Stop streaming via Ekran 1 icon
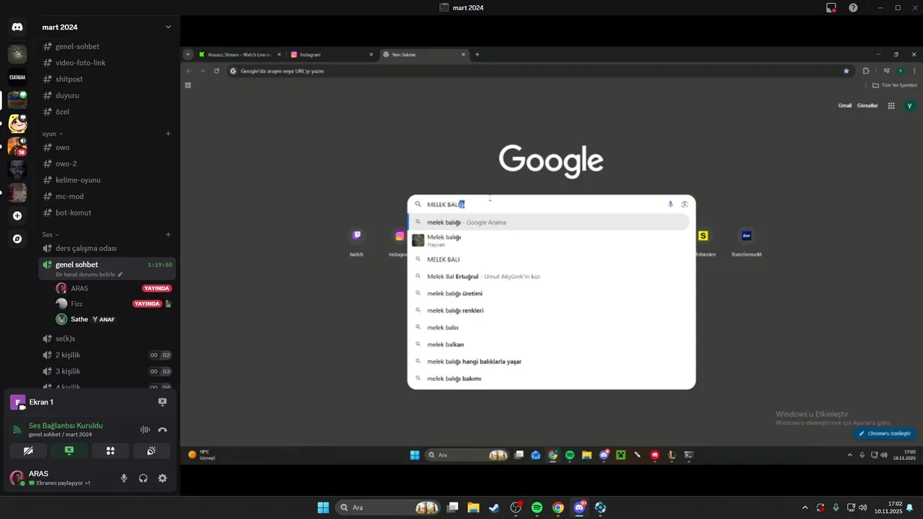The height and width of the screenshot is (519, 923). click(x=162, y=402)
